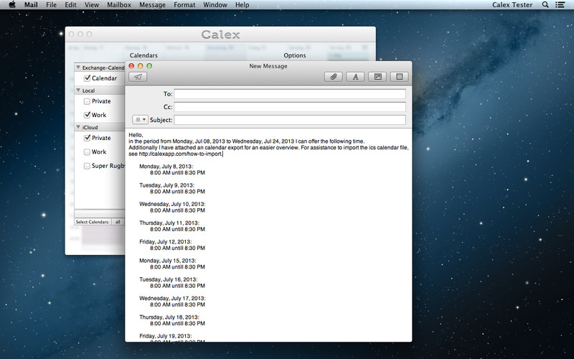Open the View menu

[92, 5]
